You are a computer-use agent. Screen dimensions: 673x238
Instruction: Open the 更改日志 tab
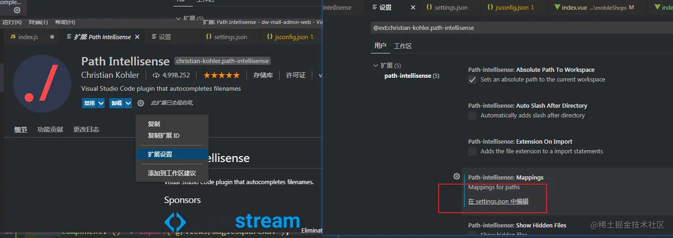(x=86, y=129)
